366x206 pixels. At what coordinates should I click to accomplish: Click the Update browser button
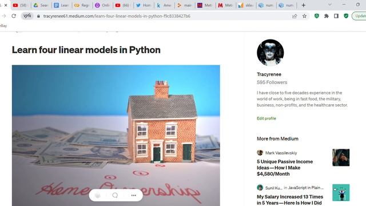point(360,16)
